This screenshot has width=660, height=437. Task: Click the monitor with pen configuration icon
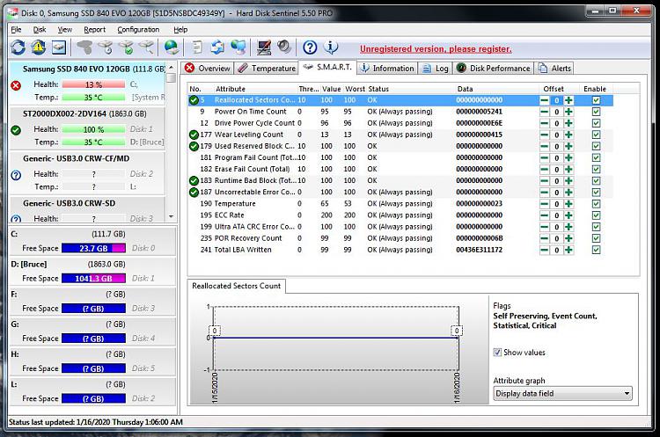click(x=264, y=47)
